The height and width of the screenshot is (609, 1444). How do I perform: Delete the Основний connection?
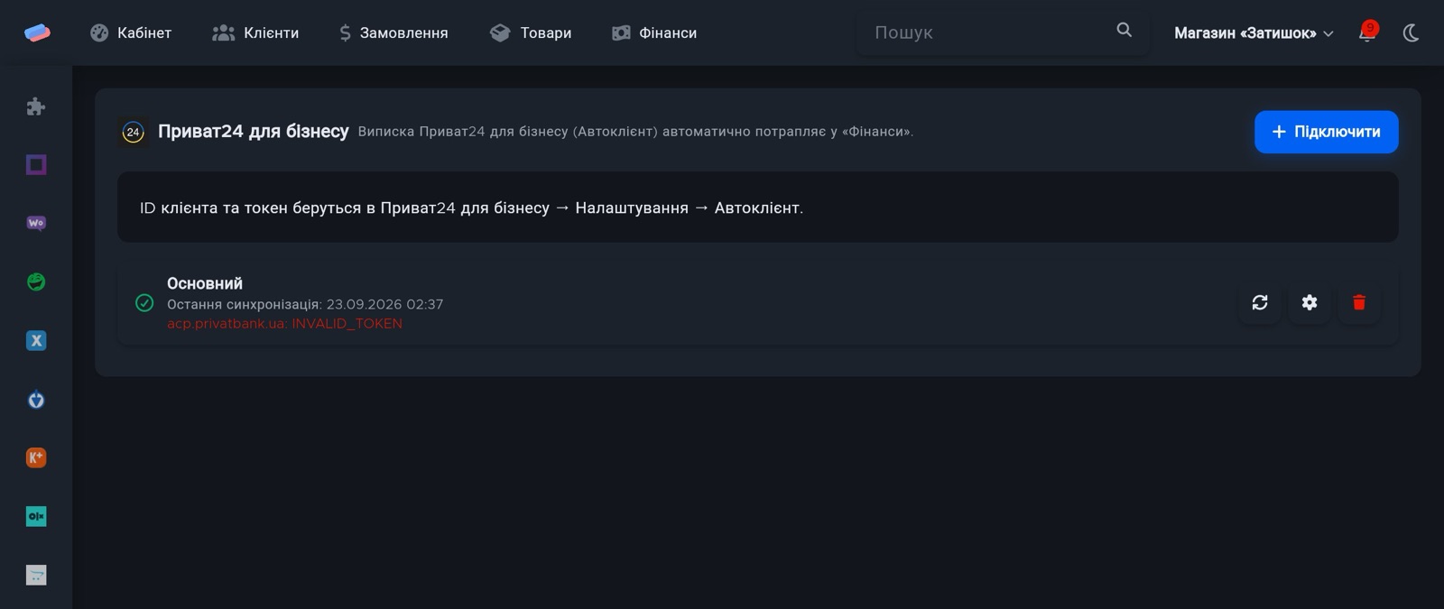pos(1359,302)
